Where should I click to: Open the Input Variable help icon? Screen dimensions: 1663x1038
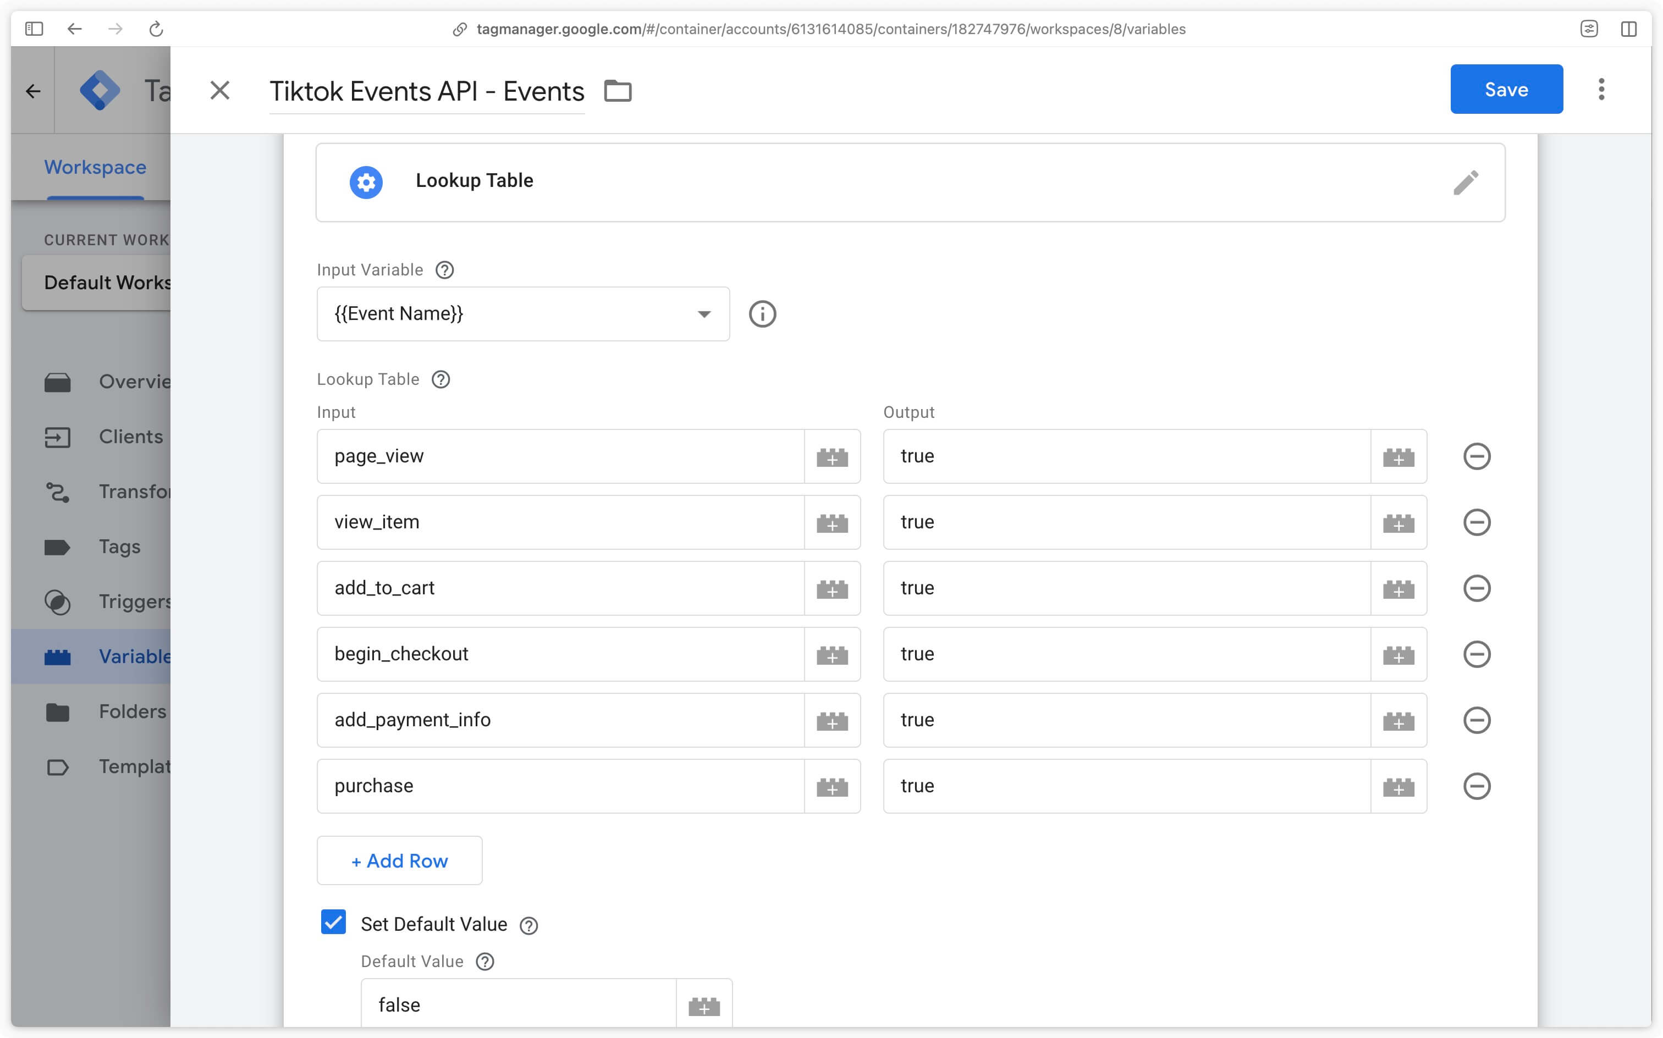(445, 270)
